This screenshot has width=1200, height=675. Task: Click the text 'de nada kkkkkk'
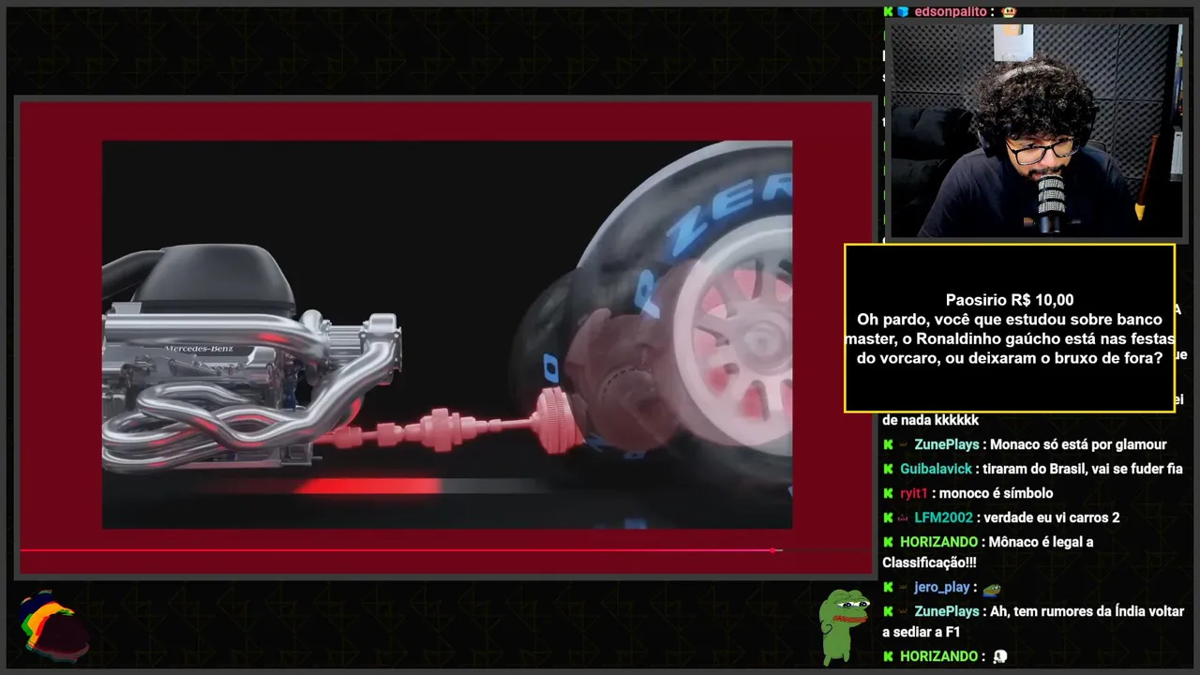tap(931, 420)
